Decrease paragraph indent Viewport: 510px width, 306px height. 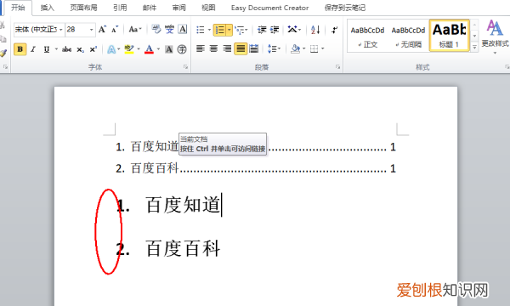tap(262, 30)
